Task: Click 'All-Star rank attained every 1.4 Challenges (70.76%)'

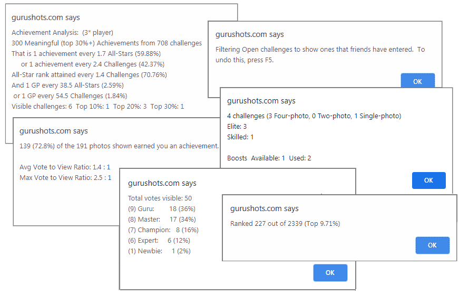Action: [89, 75]
